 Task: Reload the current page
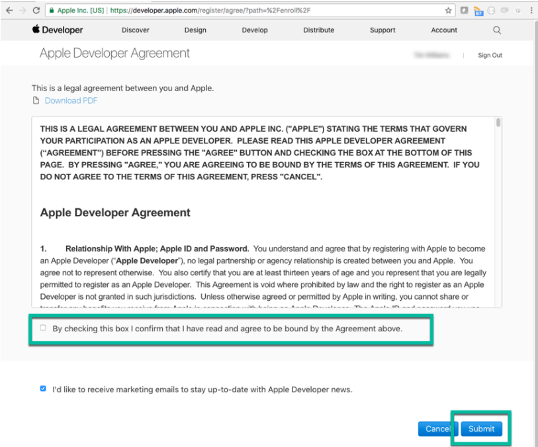37,10
